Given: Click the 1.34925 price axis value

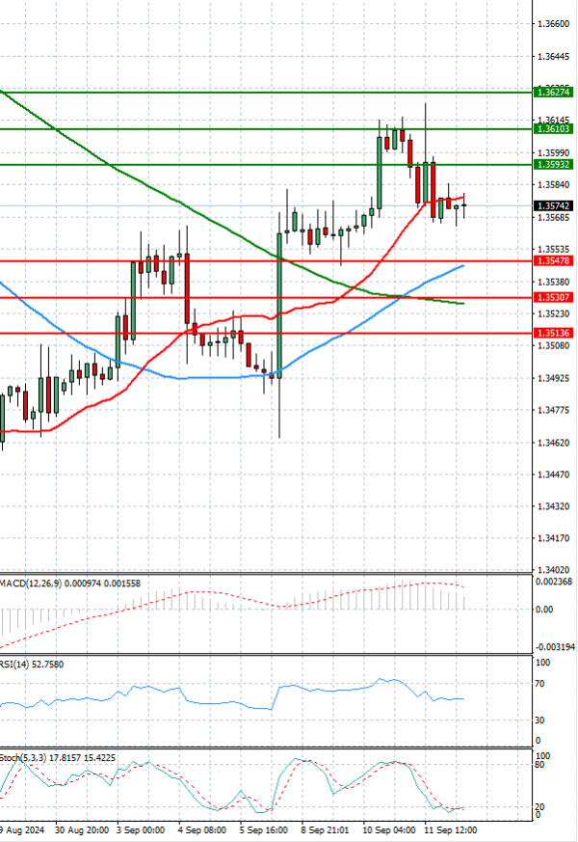Looking at the screenshot, I should click(553, 378).
